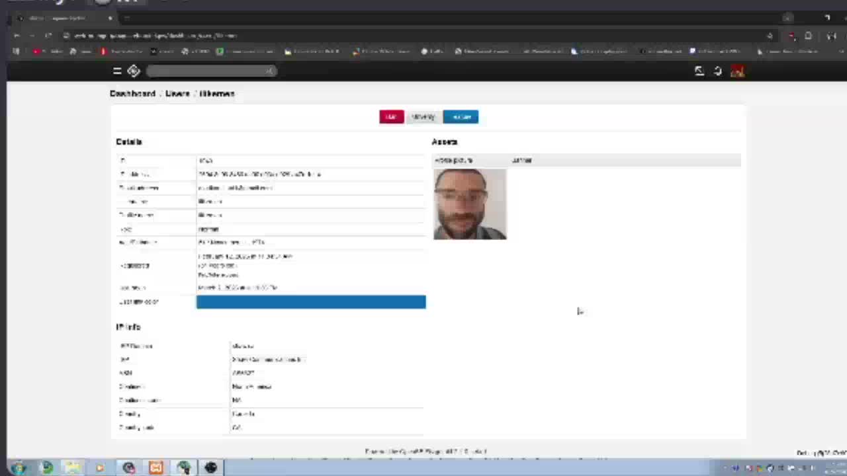
Task: Click the search magnifier icon in top bar
Action: [270, 71]
